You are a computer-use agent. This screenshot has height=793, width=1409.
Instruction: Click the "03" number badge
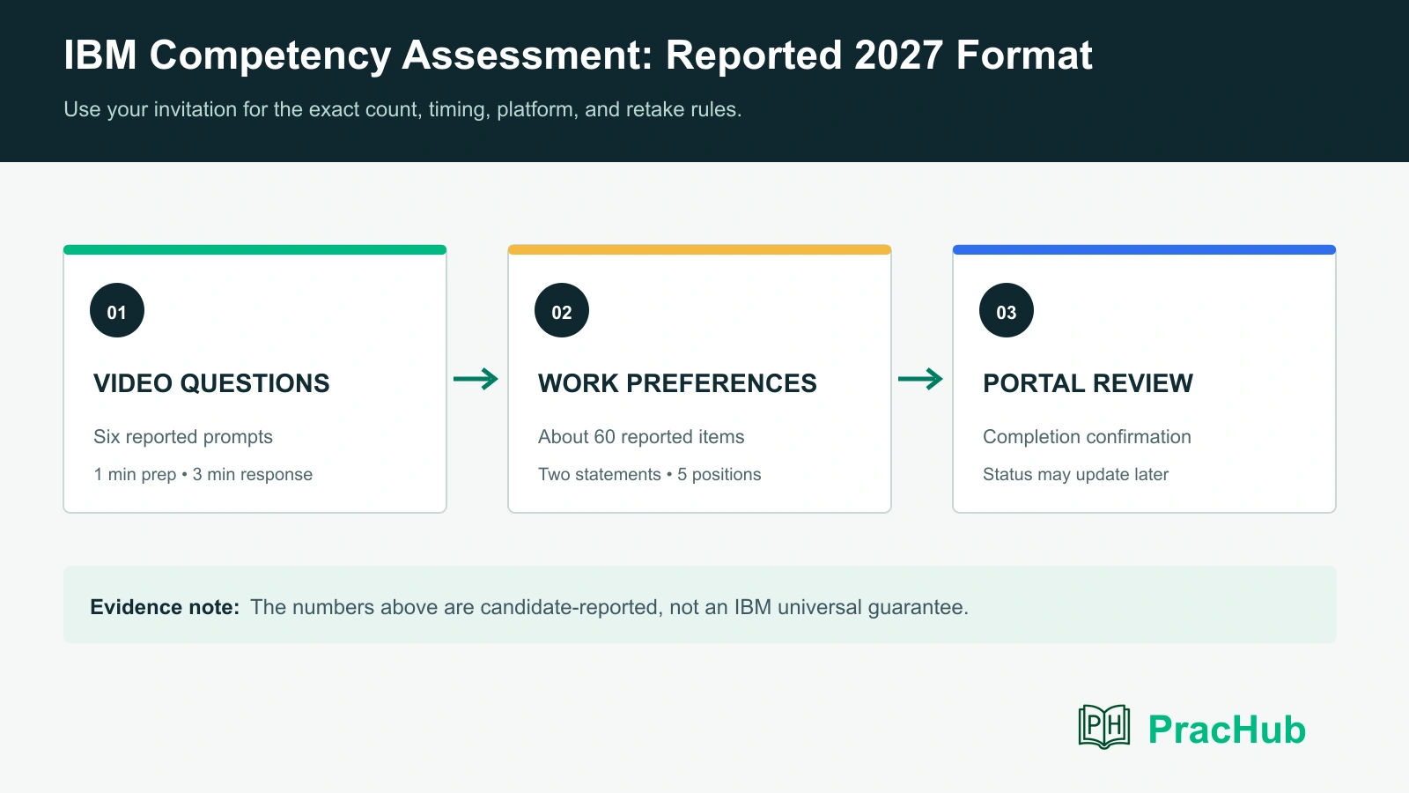tap(1007, 310)
